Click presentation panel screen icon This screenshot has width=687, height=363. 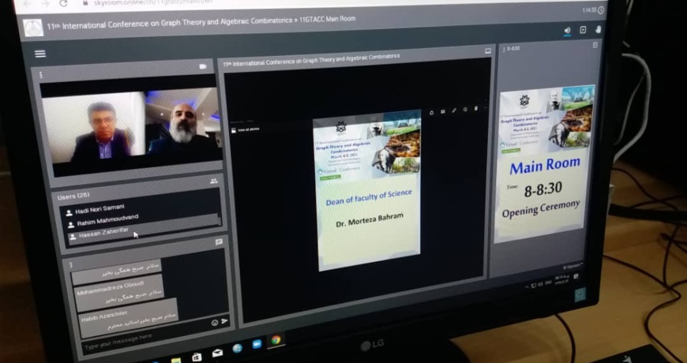pos(488,51)
